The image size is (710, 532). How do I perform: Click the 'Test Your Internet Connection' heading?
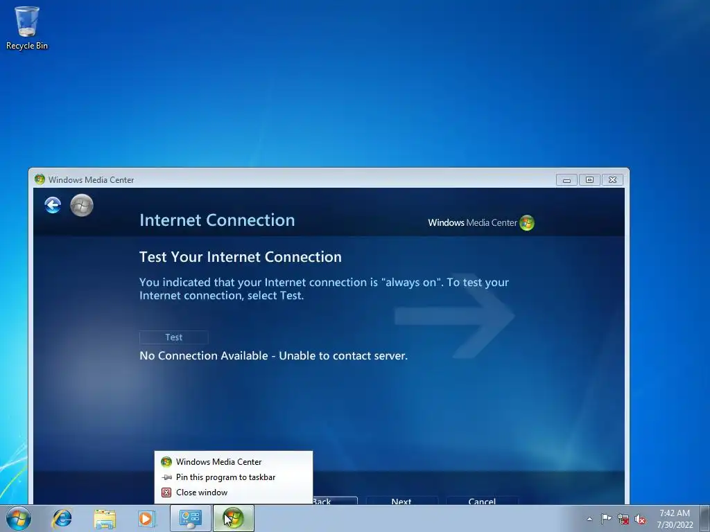click(x=241, y=256)
